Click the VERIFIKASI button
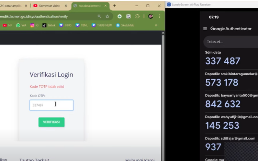The image size is (258, 161). pyautogui.click(x=52, y=122)
